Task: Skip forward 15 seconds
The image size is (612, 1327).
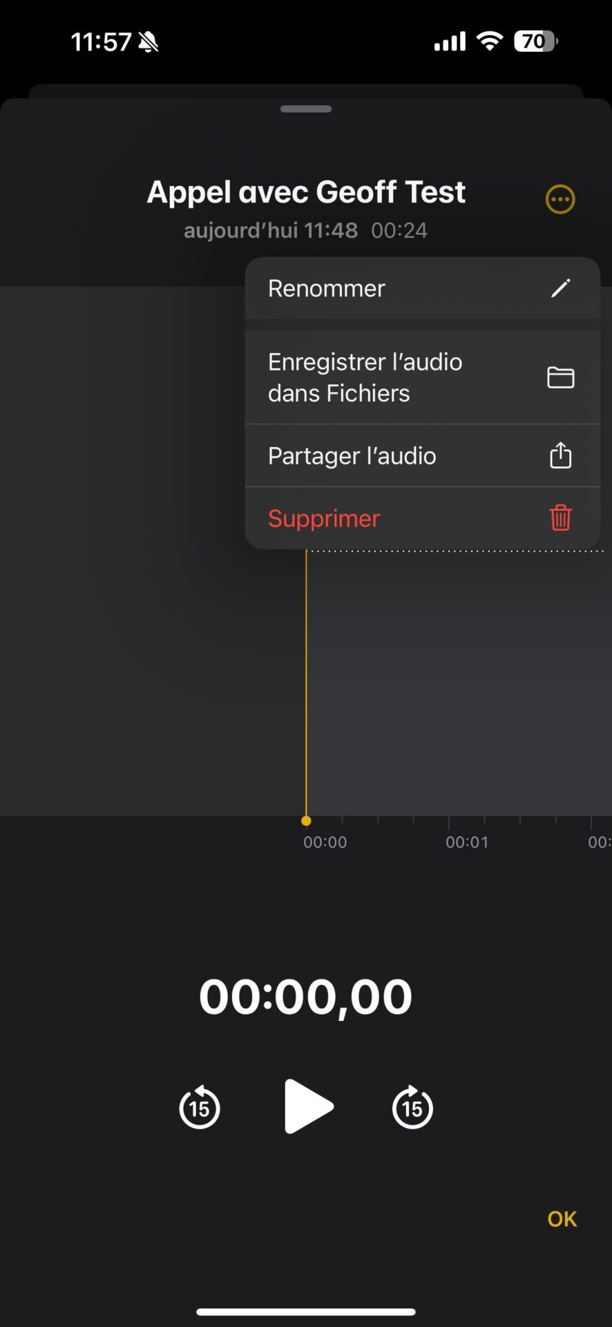Action: click(x=412, y=1107)
